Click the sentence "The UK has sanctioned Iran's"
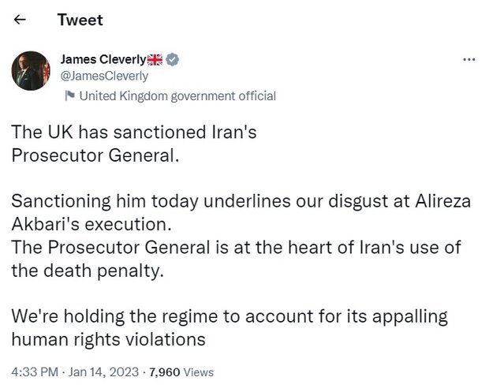Screen dimensions: 489x392 (134, 134)
